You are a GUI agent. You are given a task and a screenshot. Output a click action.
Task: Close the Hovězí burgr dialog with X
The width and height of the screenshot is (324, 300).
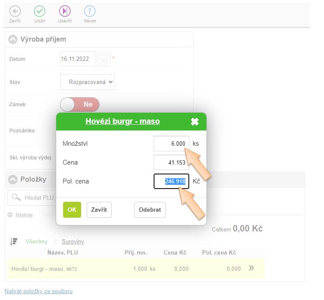pyautogui.click(x=195, y=122)
